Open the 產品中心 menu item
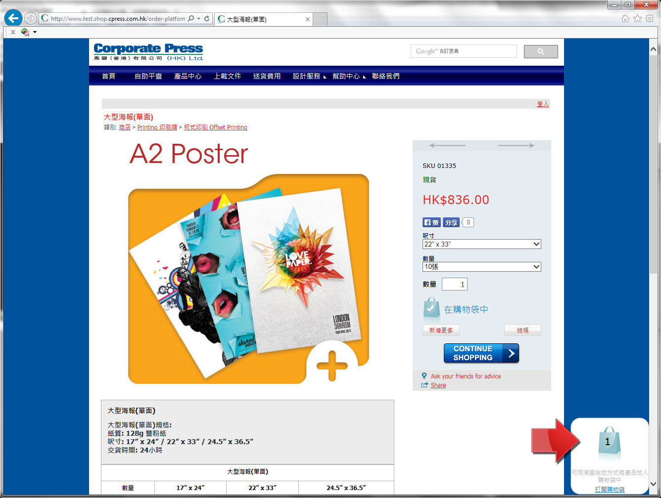Viewport: 661px width, 498px height. tap(188, 76)
